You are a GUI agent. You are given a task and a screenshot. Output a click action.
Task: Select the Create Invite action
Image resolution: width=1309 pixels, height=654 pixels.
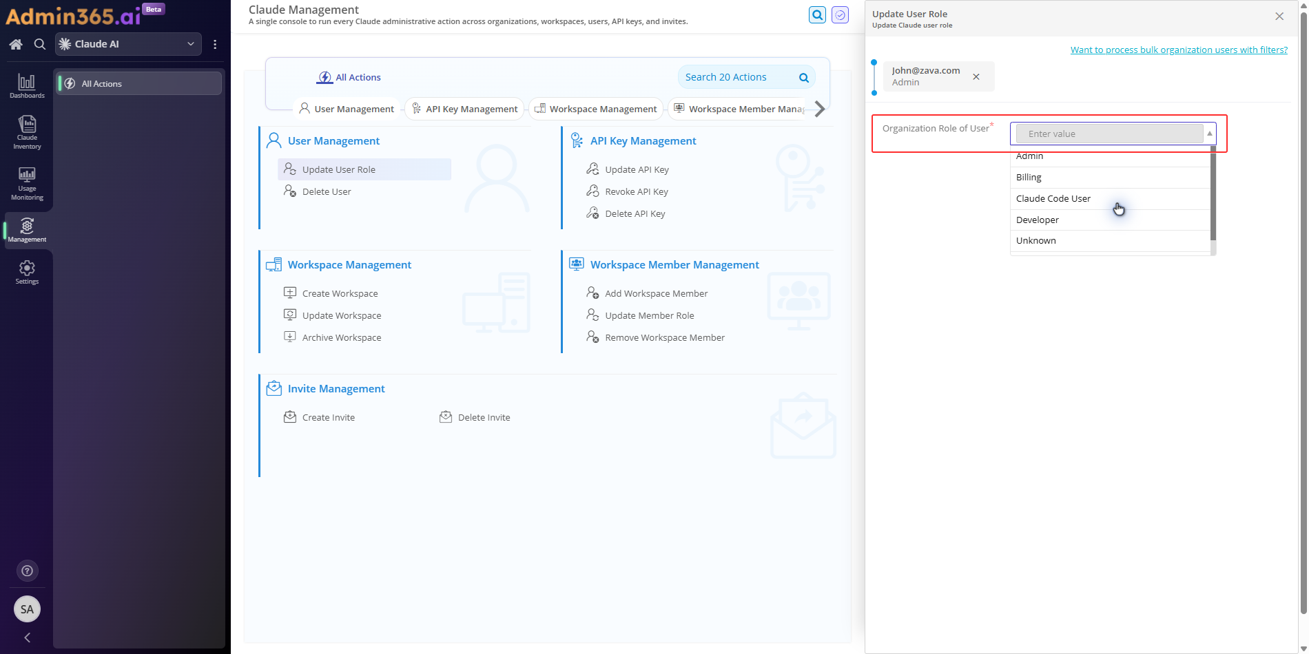[x=328, y=417]
